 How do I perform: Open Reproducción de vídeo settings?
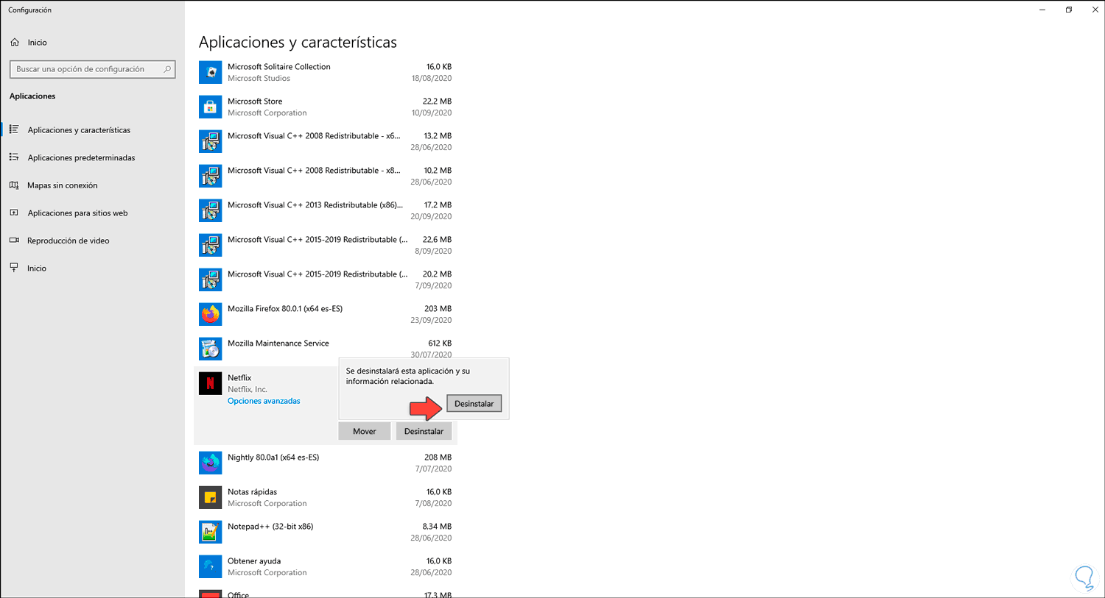point(69,241)
